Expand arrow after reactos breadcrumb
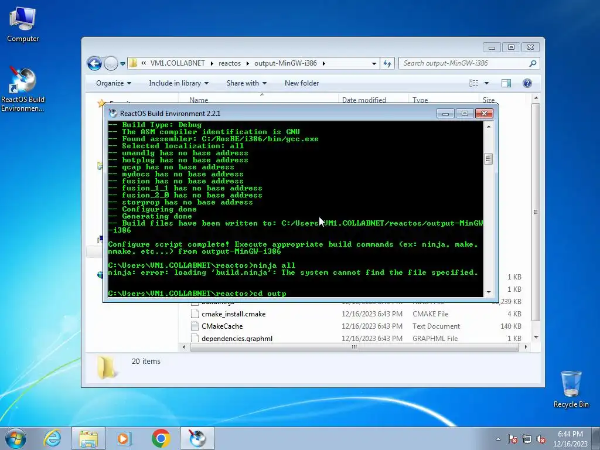Viewport: 600px width, 450px height. click(247, 63)
